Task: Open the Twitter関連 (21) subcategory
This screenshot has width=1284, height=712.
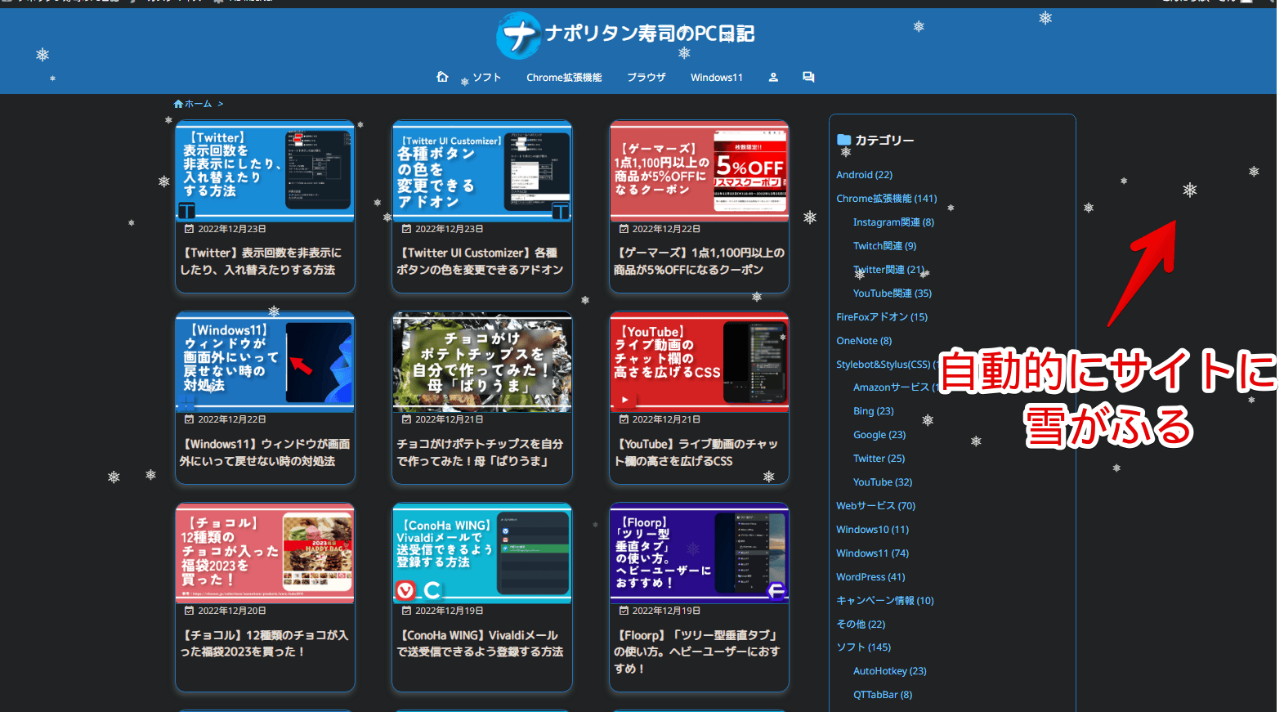Action: 889,270
